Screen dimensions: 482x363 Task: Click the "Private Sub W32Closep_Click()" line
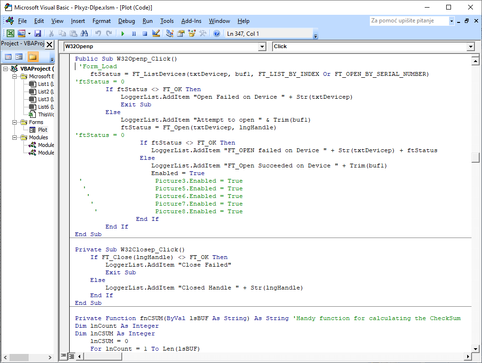coord(130,249)
